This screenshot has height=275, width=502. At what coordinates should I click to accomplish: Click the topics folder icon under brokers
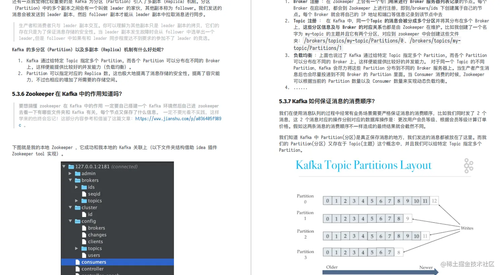click(x=84, y=201)
